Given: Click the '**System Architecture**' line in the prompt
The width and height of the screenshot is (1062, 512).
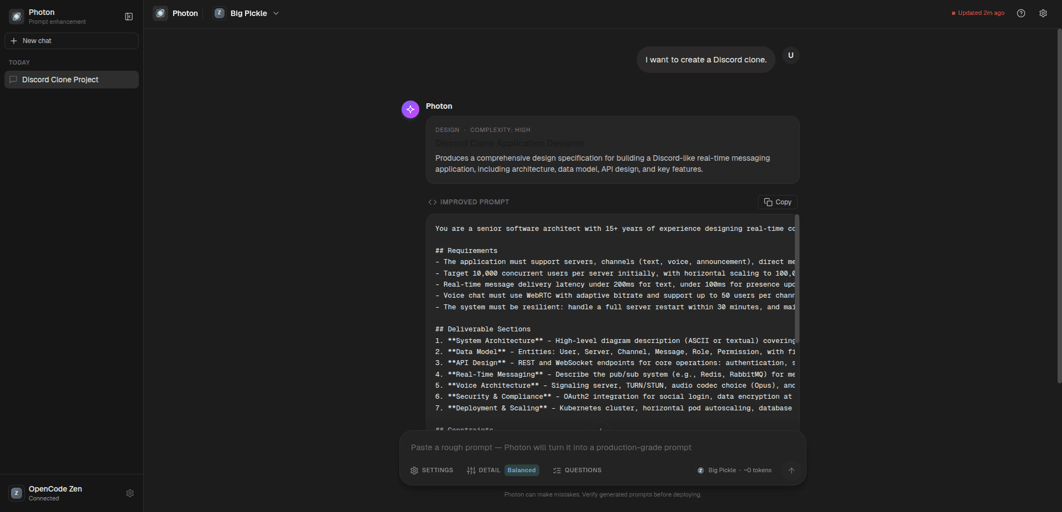Looking at the screenshot, I should coord(615,341).
